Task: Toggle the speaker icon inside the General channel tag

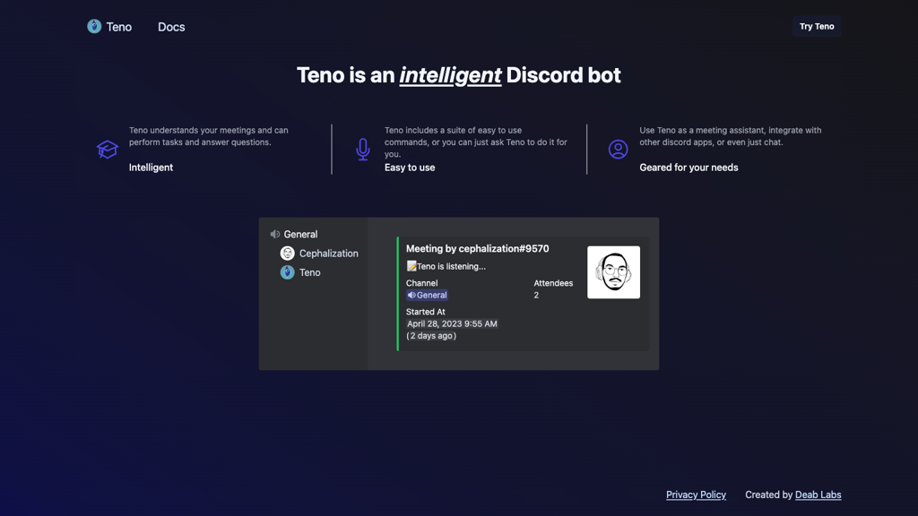Action: (x=411, y=295)
